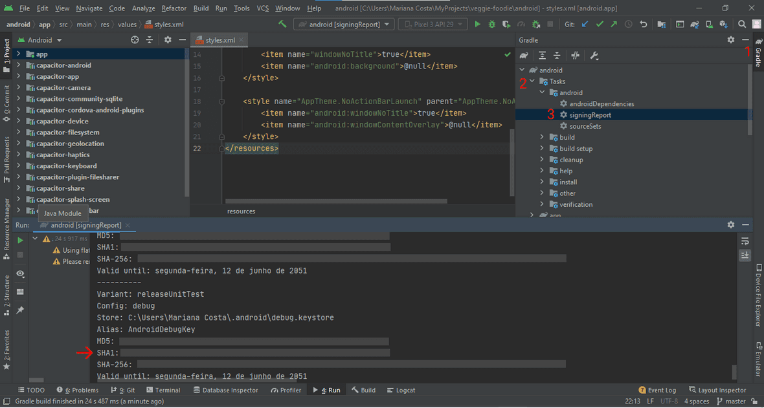
Task: Refresh all Gradle projects with the elephant icon
Action: click(x=523, y=55)
